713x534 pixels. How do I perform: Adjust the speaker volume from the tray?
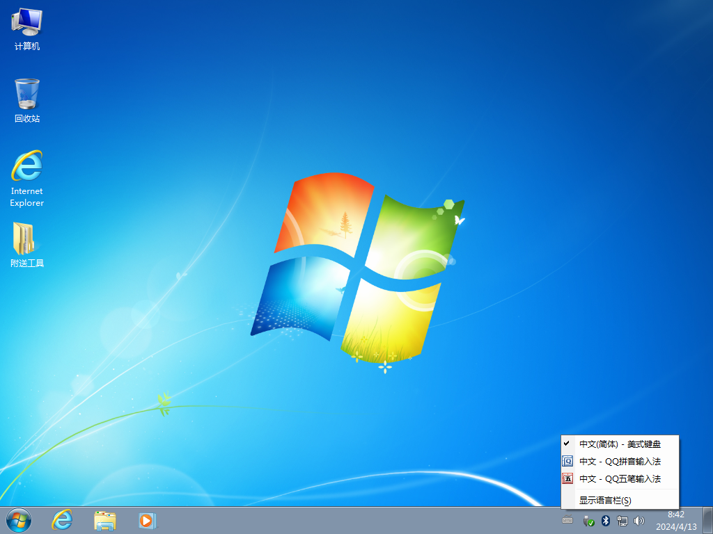(639, 521)
